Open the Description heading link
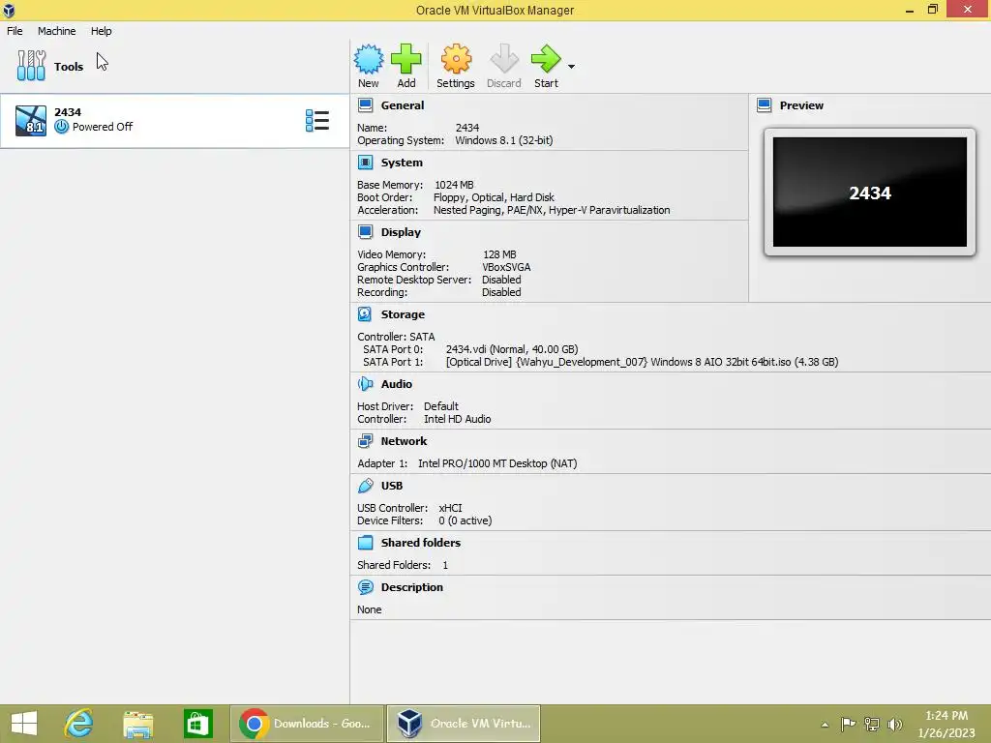 pos(411,587)
